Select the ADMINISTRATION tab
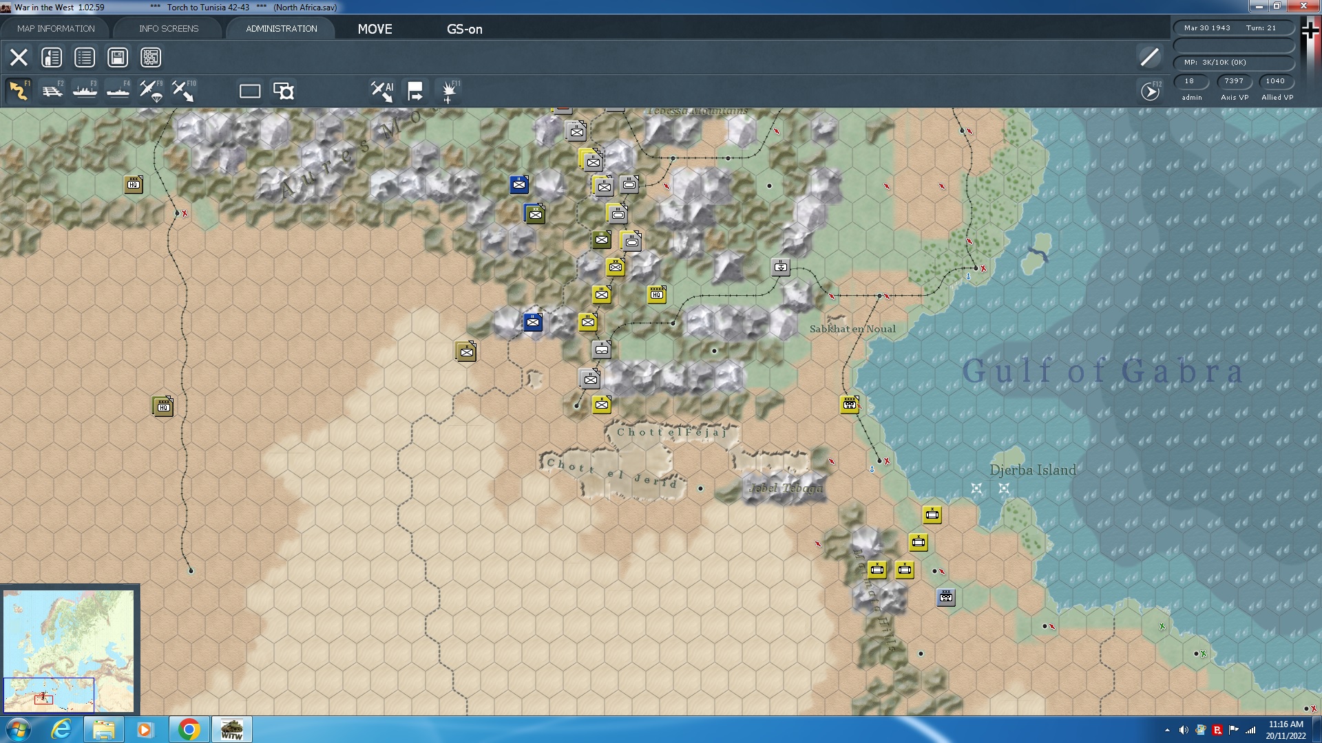Image resolution: width=1322 pixels, height=743 pixels. [282, 28]
